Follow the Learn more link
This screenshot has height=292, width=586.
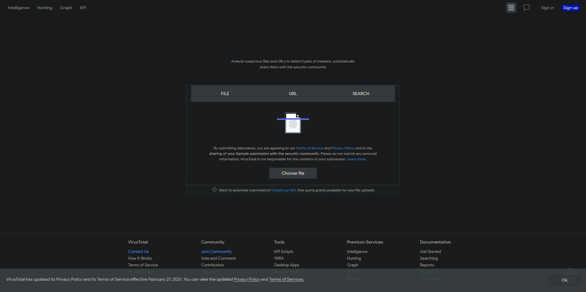(x=356, y=159)
